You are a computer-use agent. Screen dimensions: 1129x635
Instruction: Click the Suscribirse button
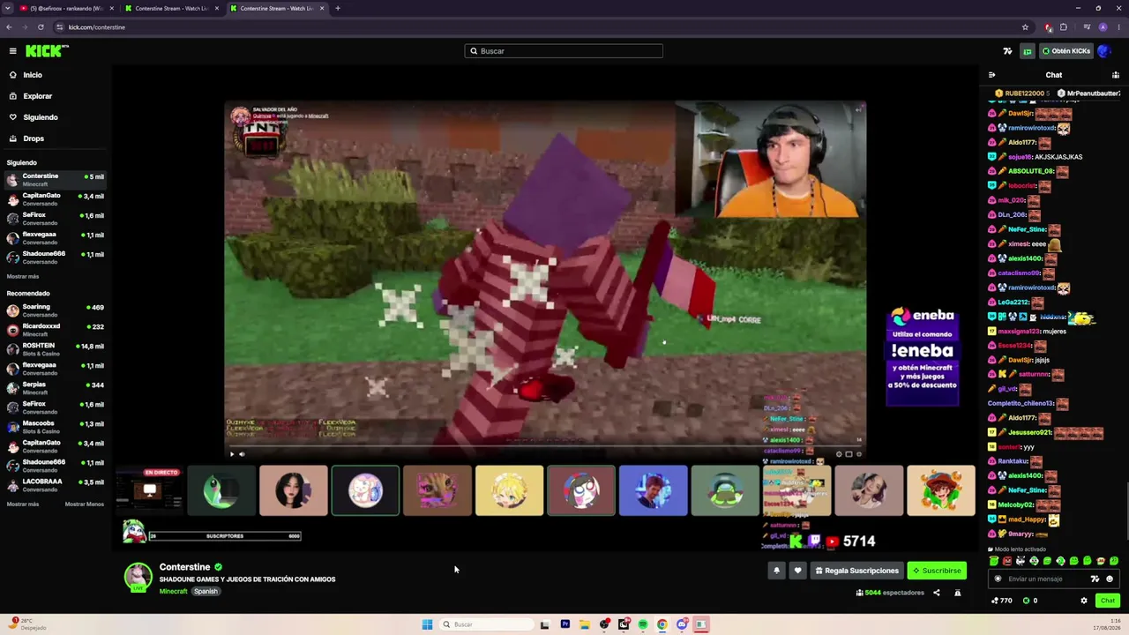coord(937,571)
